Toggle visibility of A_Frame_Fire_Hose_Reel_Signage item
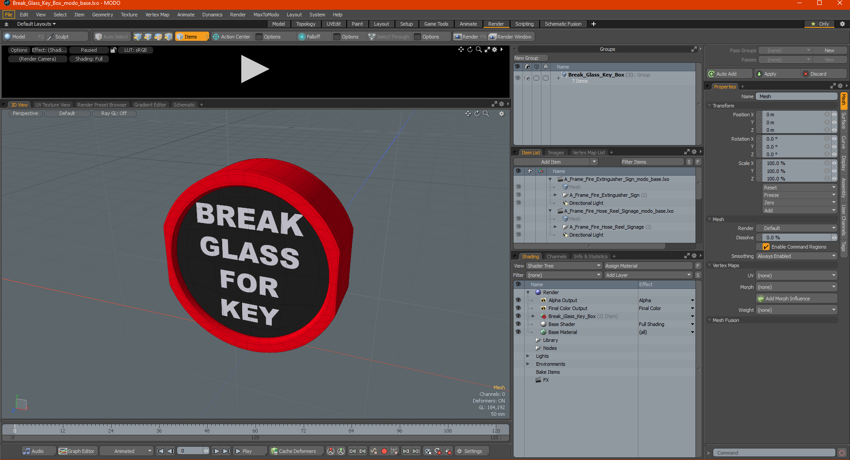The width and height of the screenshot is (850, 460). pyautogui.click(x=518, y=227)
